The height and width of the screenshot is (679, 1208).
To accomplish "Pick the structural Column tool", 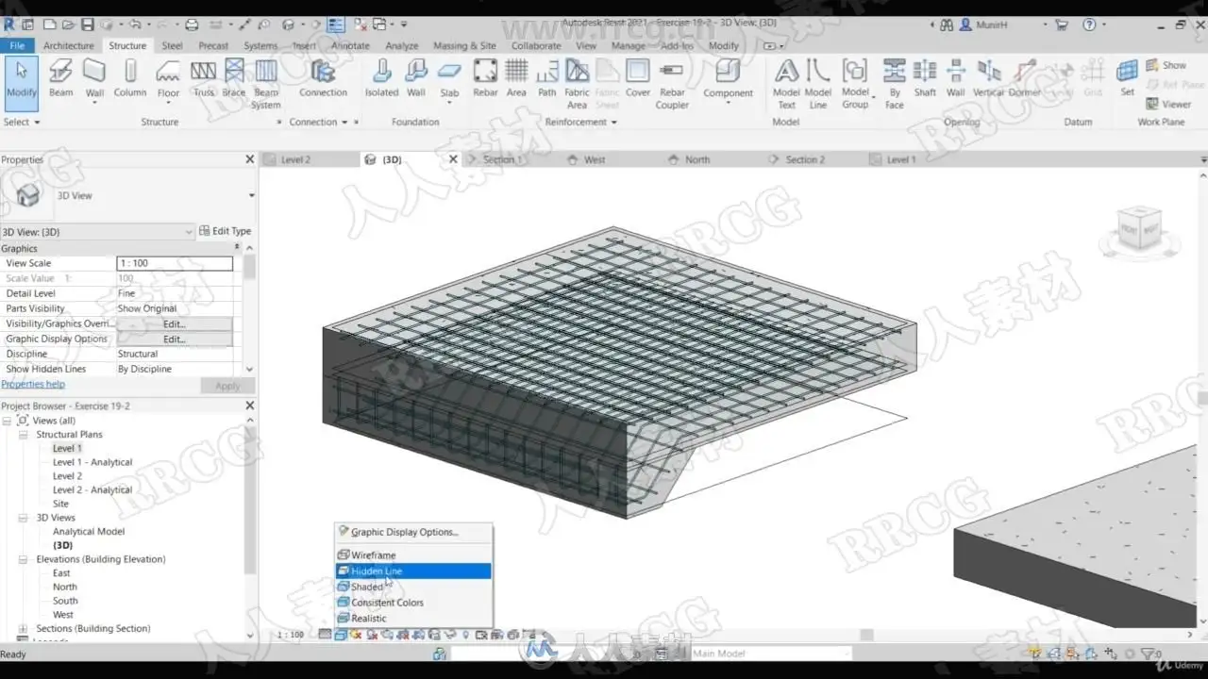I will click(x=130, y=77).
